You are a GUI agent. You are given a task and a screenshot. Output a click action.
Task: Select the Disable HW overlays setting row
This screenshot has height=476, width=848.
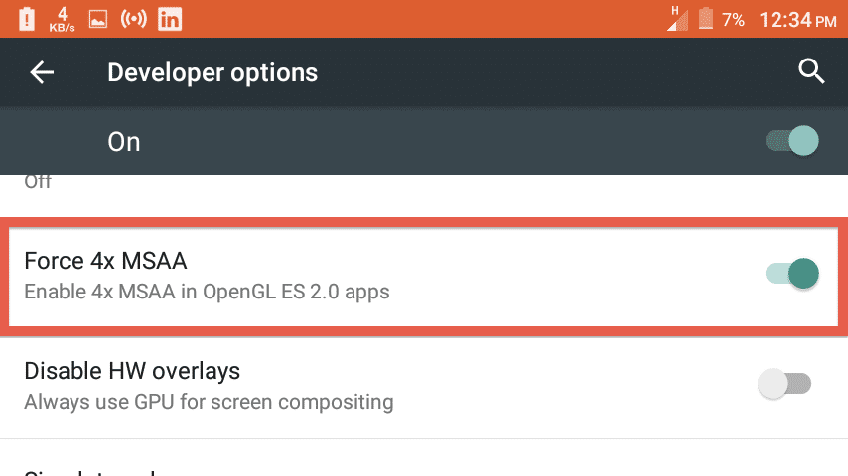[424, 388]
